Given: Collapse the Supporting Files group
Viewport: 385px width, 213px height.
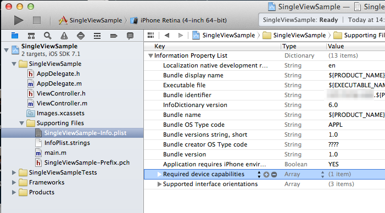Looking at the screenshot, I should pyautogui.click(x=21, y=123).
